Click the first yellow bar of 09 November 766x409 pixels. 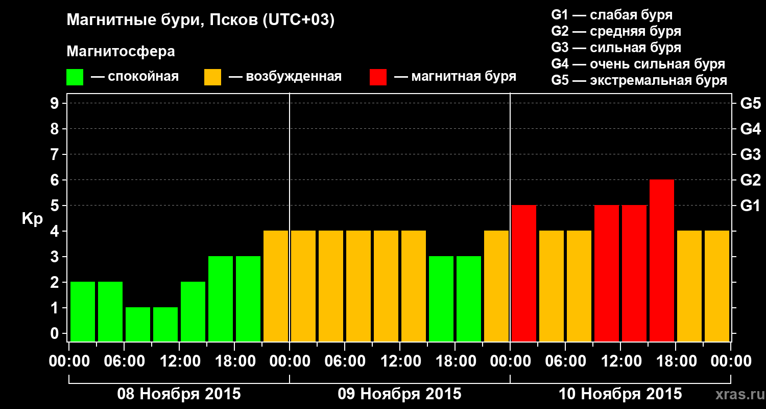[x=303, y=286]
